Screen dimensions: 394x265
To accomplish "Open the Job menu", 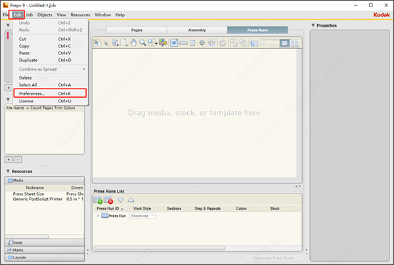I will coord(30,15).
